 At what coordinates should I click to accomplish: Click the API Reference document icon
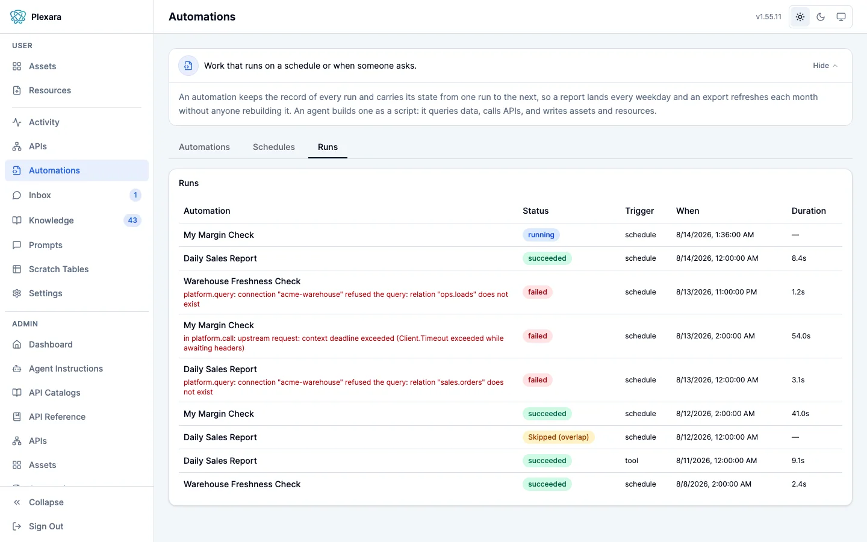pyautogui.click(x=17, y=417)
